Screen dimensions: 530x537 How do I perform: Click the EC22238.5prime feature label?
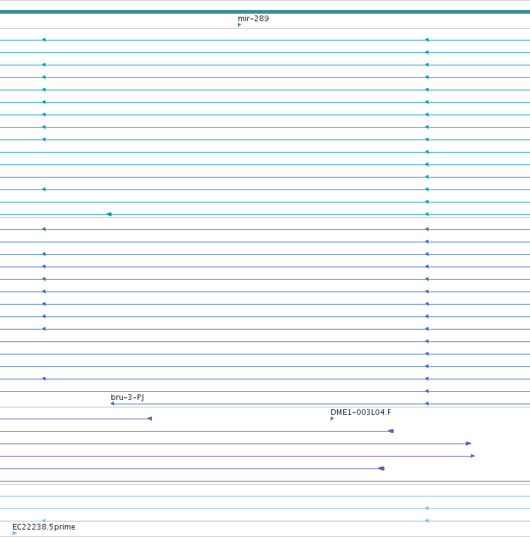pyautogui.click(x=44, y=527)
